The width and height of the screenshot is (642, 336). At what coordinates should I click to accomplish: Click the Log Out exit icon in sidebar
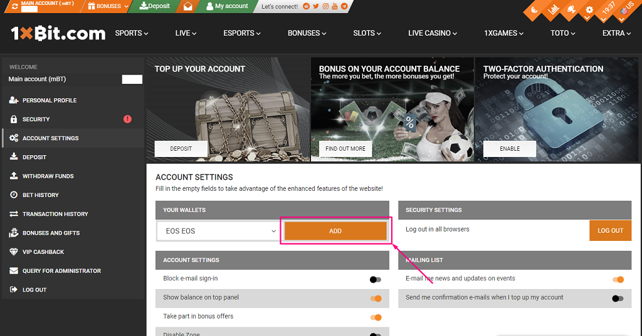[14, 290]
